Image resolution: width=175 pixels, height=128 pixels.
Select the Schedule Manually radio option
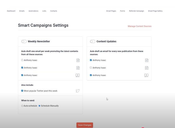(40, 106)
